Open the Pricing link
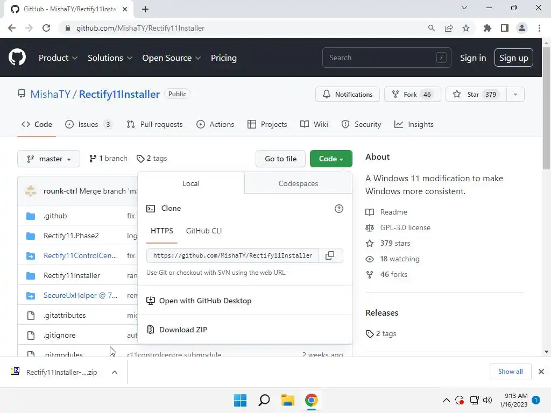Image resolution: width=551 pixels, height=413 pixels. tap(224, 58)
